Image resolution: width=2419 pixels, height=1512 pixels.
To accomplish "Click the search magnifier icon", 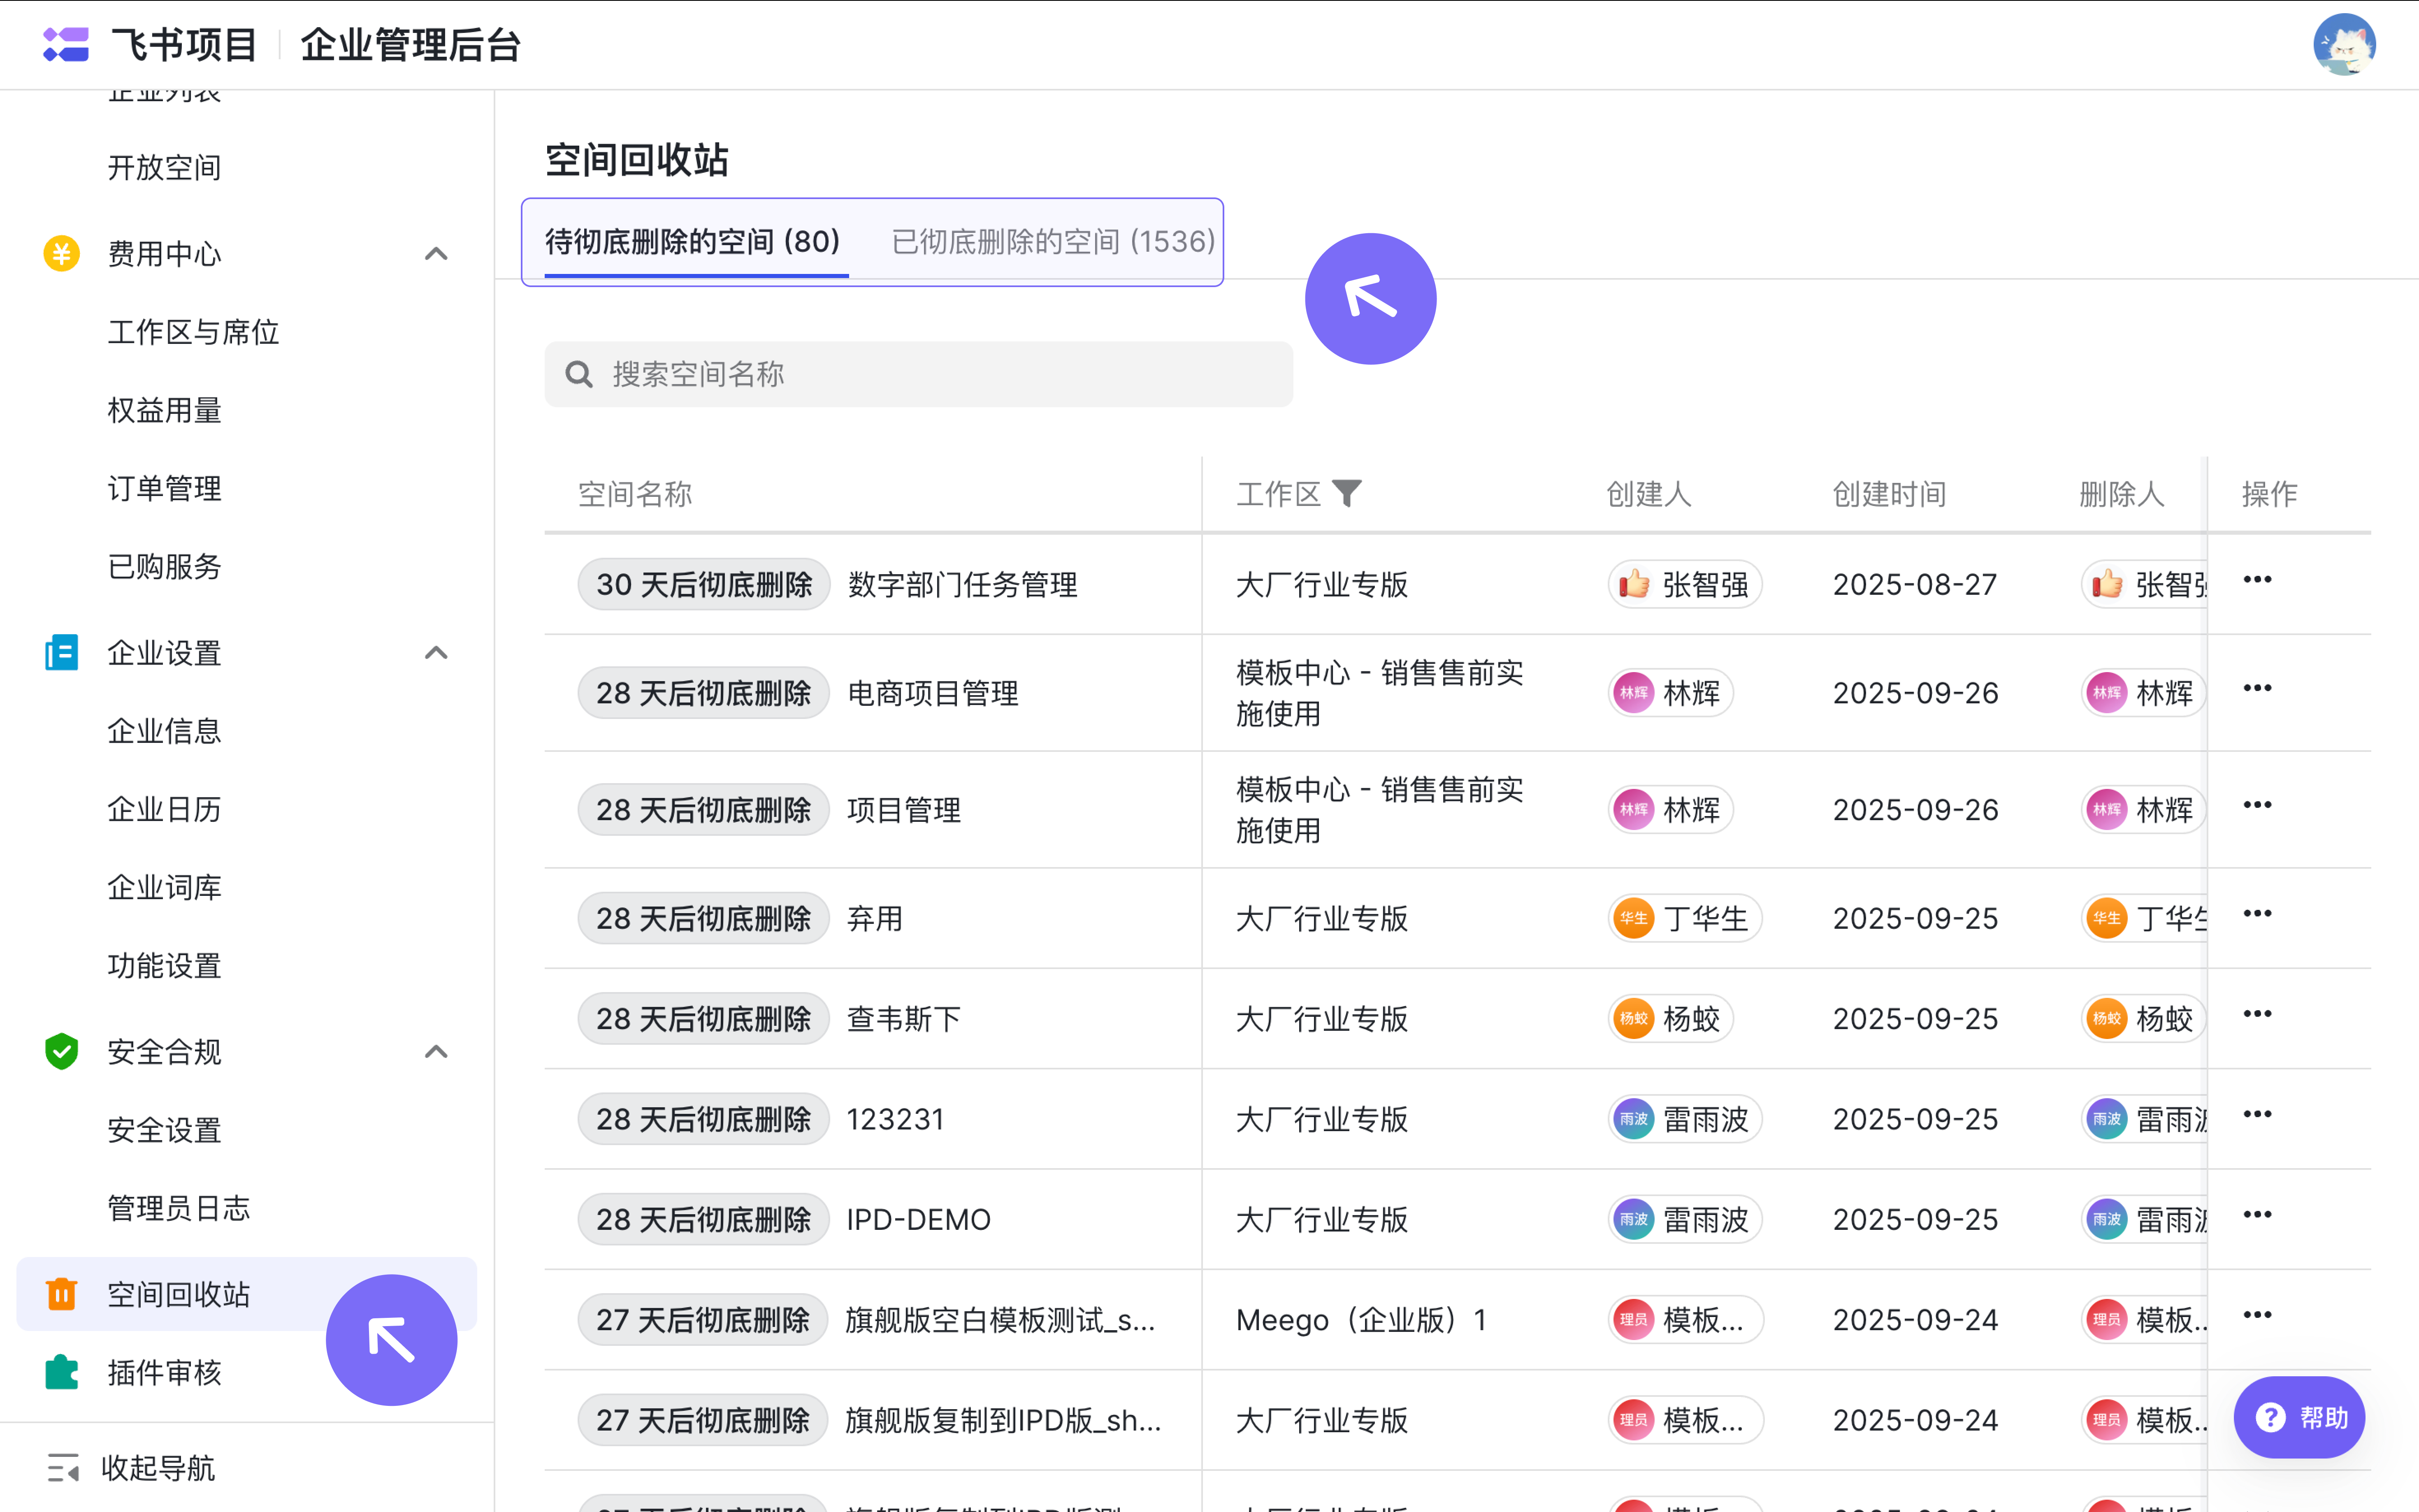I will 579,374.
